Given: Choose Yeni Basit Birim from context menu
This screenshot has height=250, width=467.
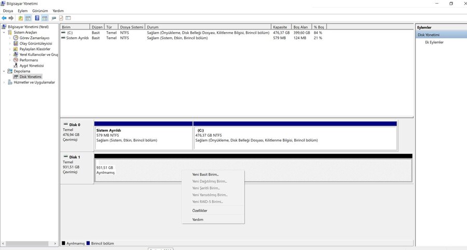Looking at the screenshot, I should click(213, 174).
